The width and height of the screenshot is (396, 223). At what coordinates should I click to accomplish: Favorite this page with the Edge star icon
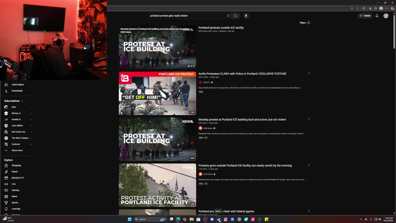click(357, 8)
